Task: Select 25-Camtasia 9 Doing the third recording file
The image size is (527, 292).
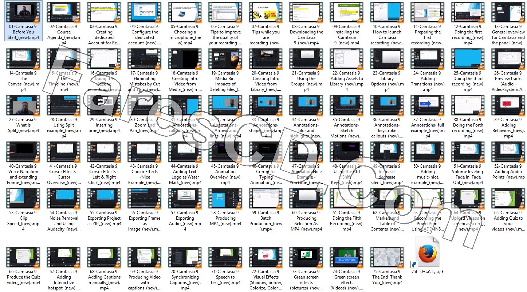Action: point(468,70)
